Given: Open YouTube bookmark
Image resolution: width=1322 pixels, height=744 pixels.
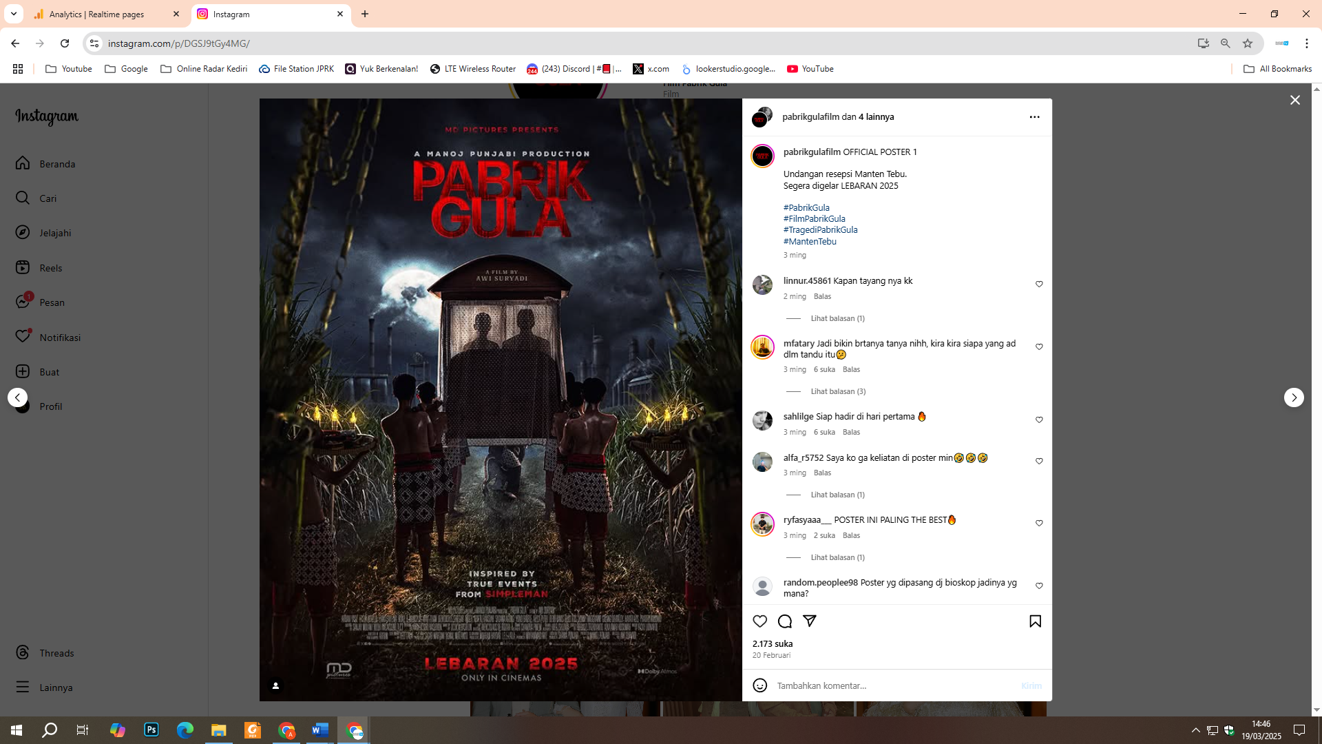Looking at the screenshot, I should (810, 69).
